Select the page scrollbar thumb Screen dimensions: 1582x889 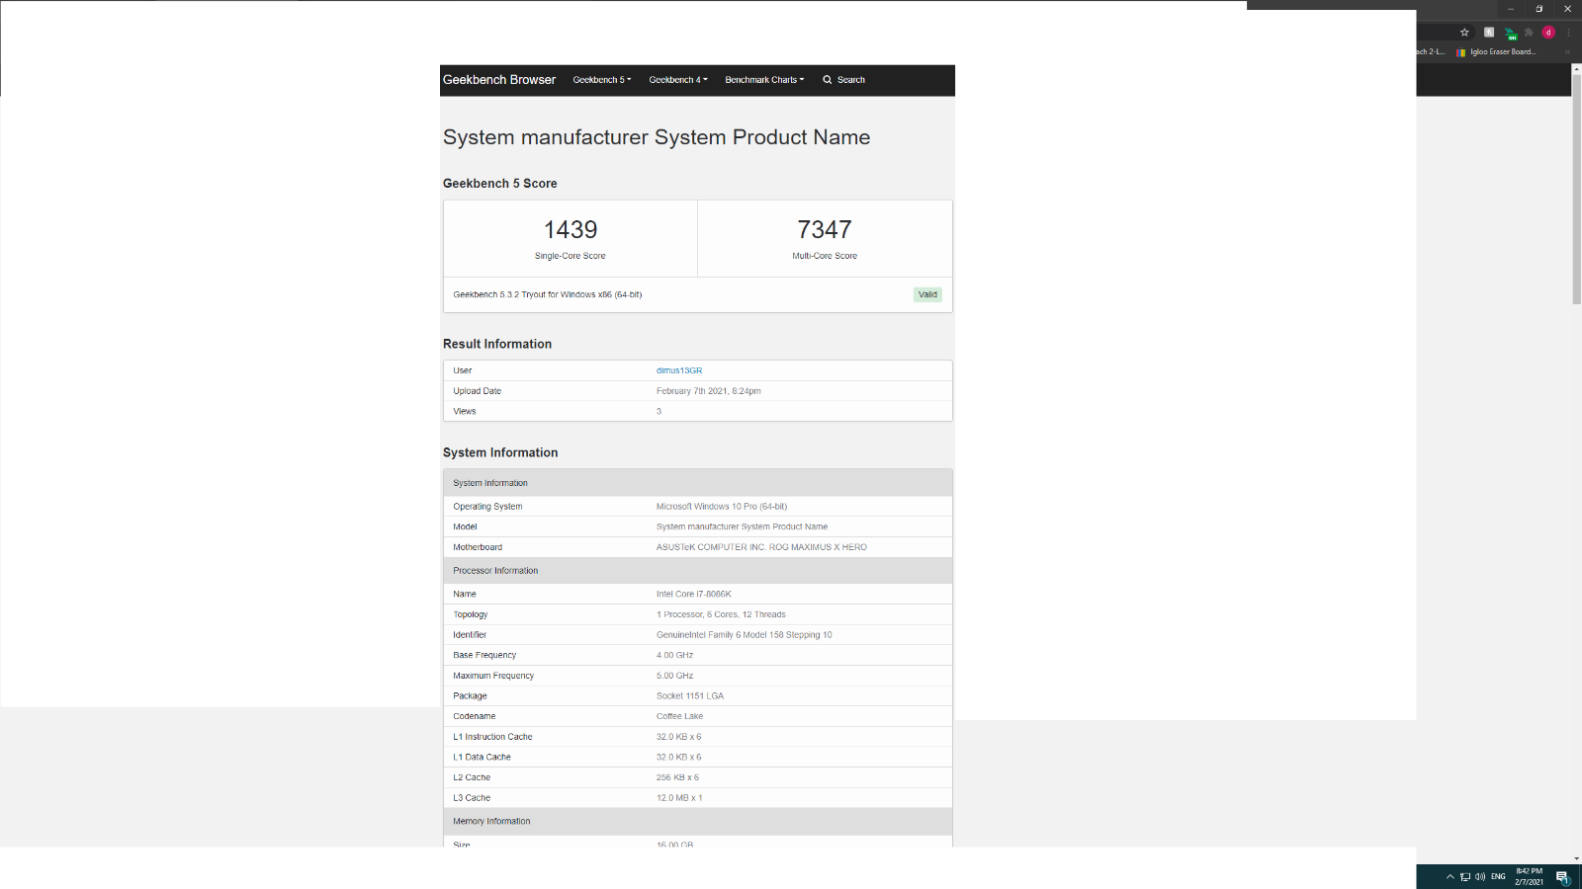pos(1577,190)
